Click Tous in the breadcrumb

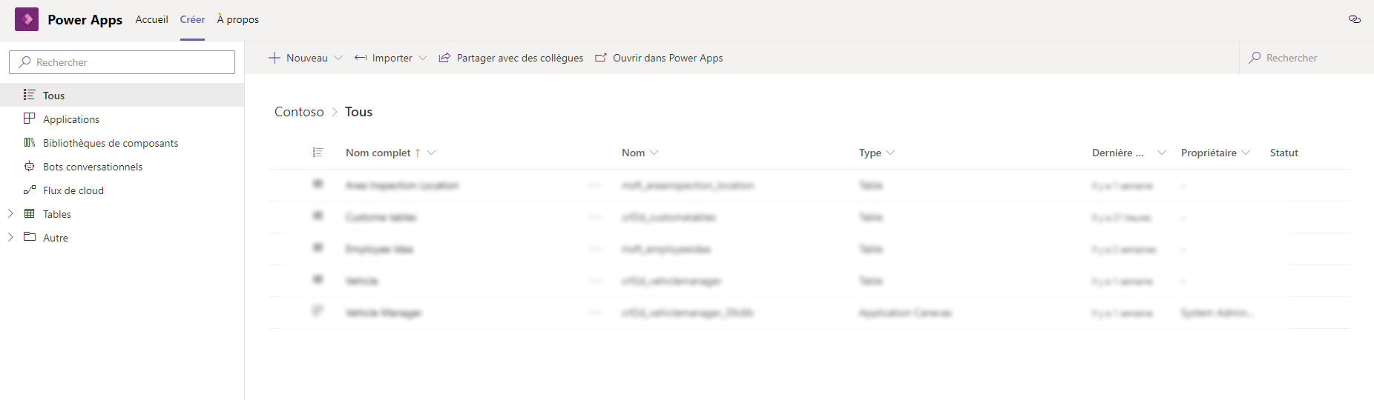pos(358,112)
